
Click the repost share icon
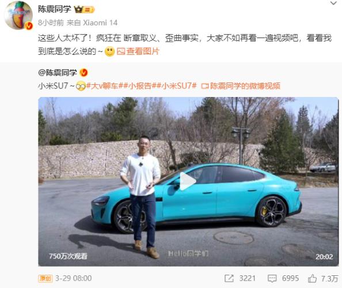229,278
